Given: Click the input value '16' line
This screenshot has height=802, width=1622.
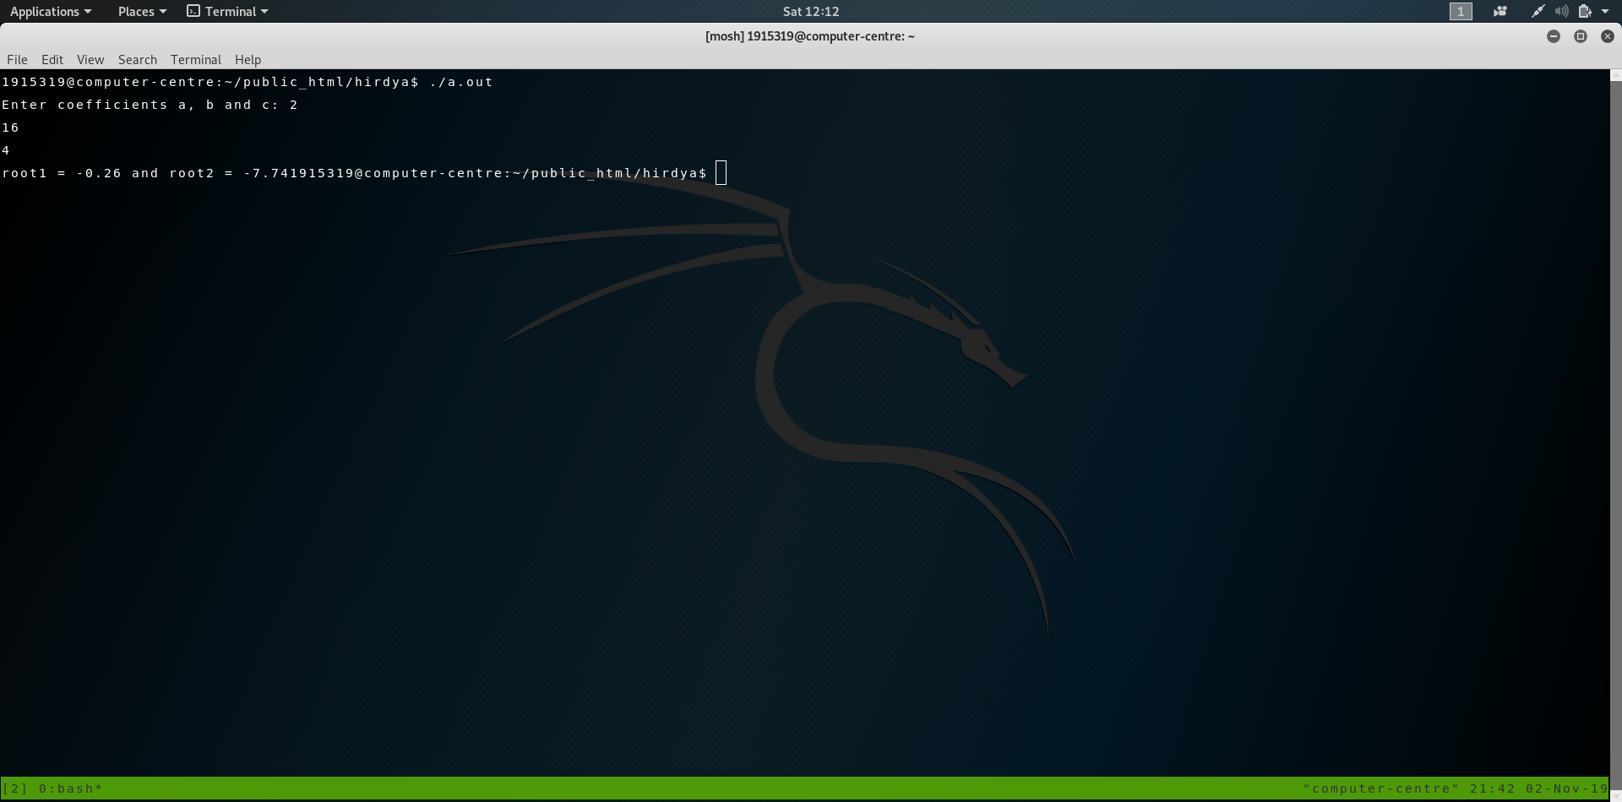Looking at the screenshot, I should pyautogui.click(x=10, y=127).
